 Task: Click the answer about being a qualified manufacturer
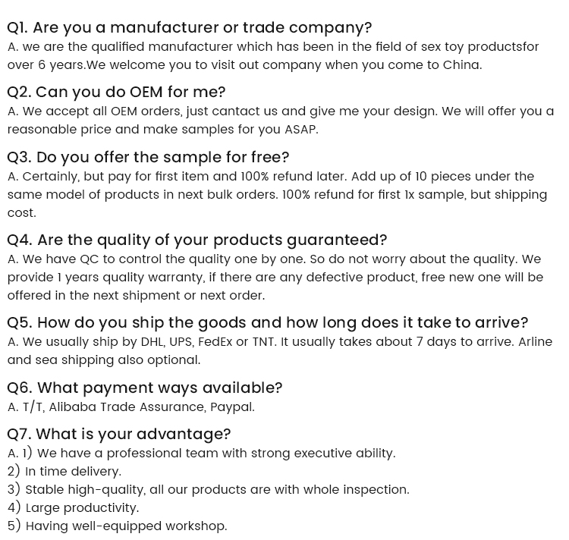(x=273, y=47)
